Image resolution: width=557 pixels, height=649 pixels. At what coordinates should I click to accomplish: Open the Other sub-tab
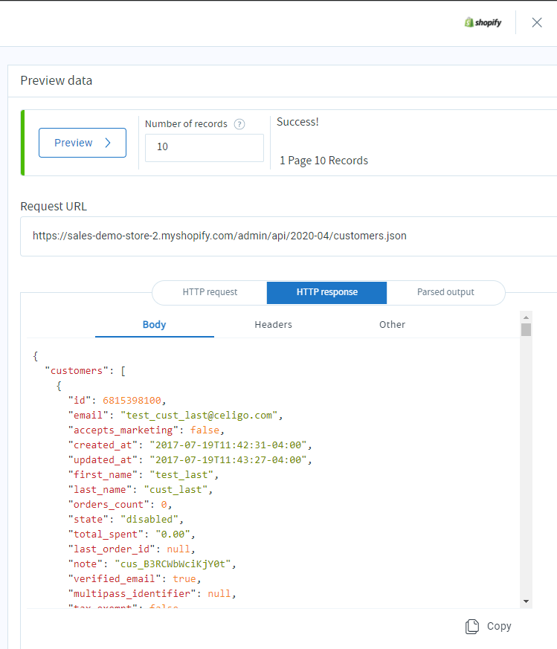[392, 325]
